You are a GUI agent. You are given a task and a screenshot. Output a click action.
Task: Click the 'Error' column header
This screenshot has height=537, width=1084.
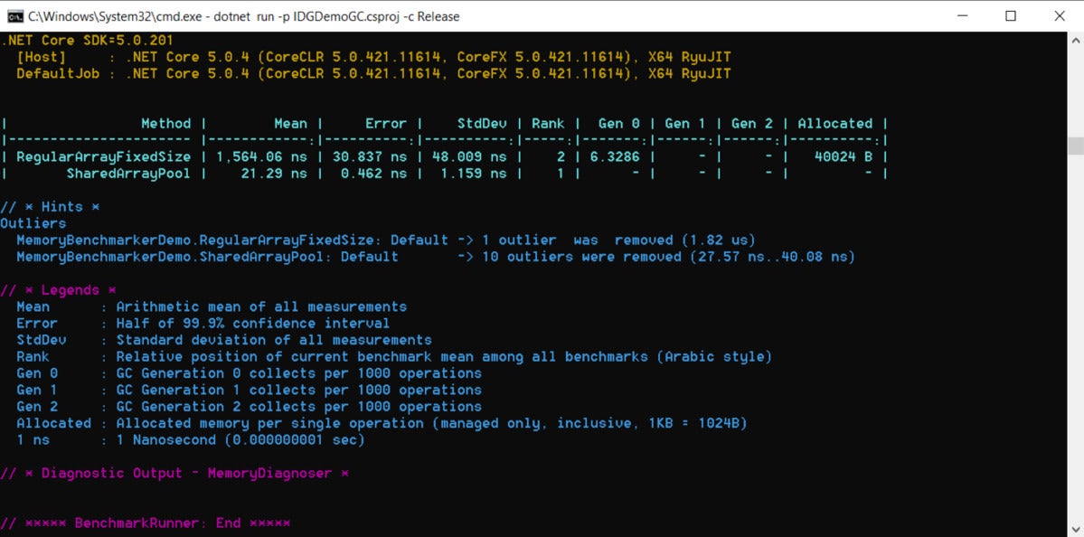point(386,124)
